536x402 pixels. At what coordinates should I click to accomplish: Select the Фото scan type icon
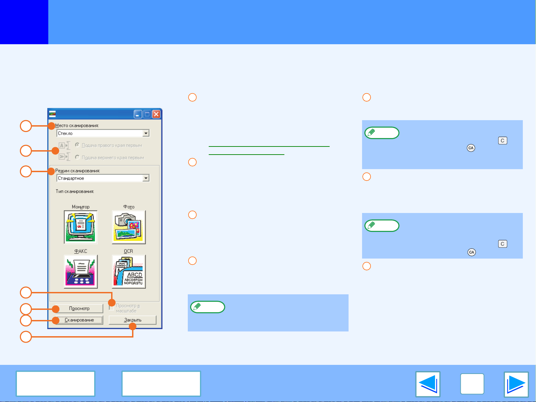tap(129, 227)
